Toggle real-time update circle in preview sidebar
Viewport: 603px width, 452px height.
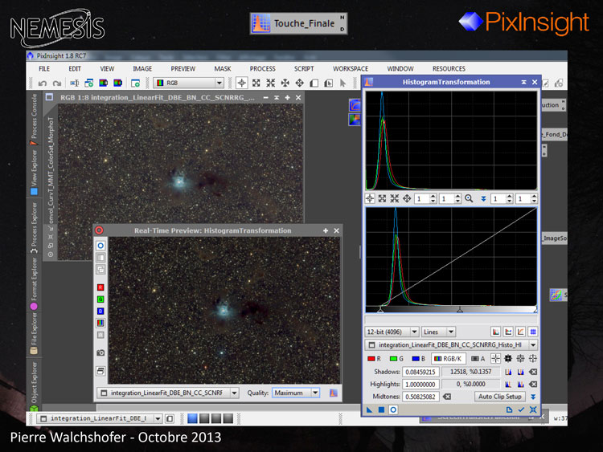100,246
